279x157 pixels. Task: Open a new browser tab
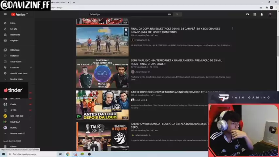[x=74, y=2]
